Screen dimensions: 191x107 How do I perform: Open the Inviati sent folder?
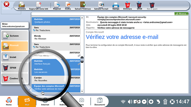pyautogui.click(x=15, y=57)
